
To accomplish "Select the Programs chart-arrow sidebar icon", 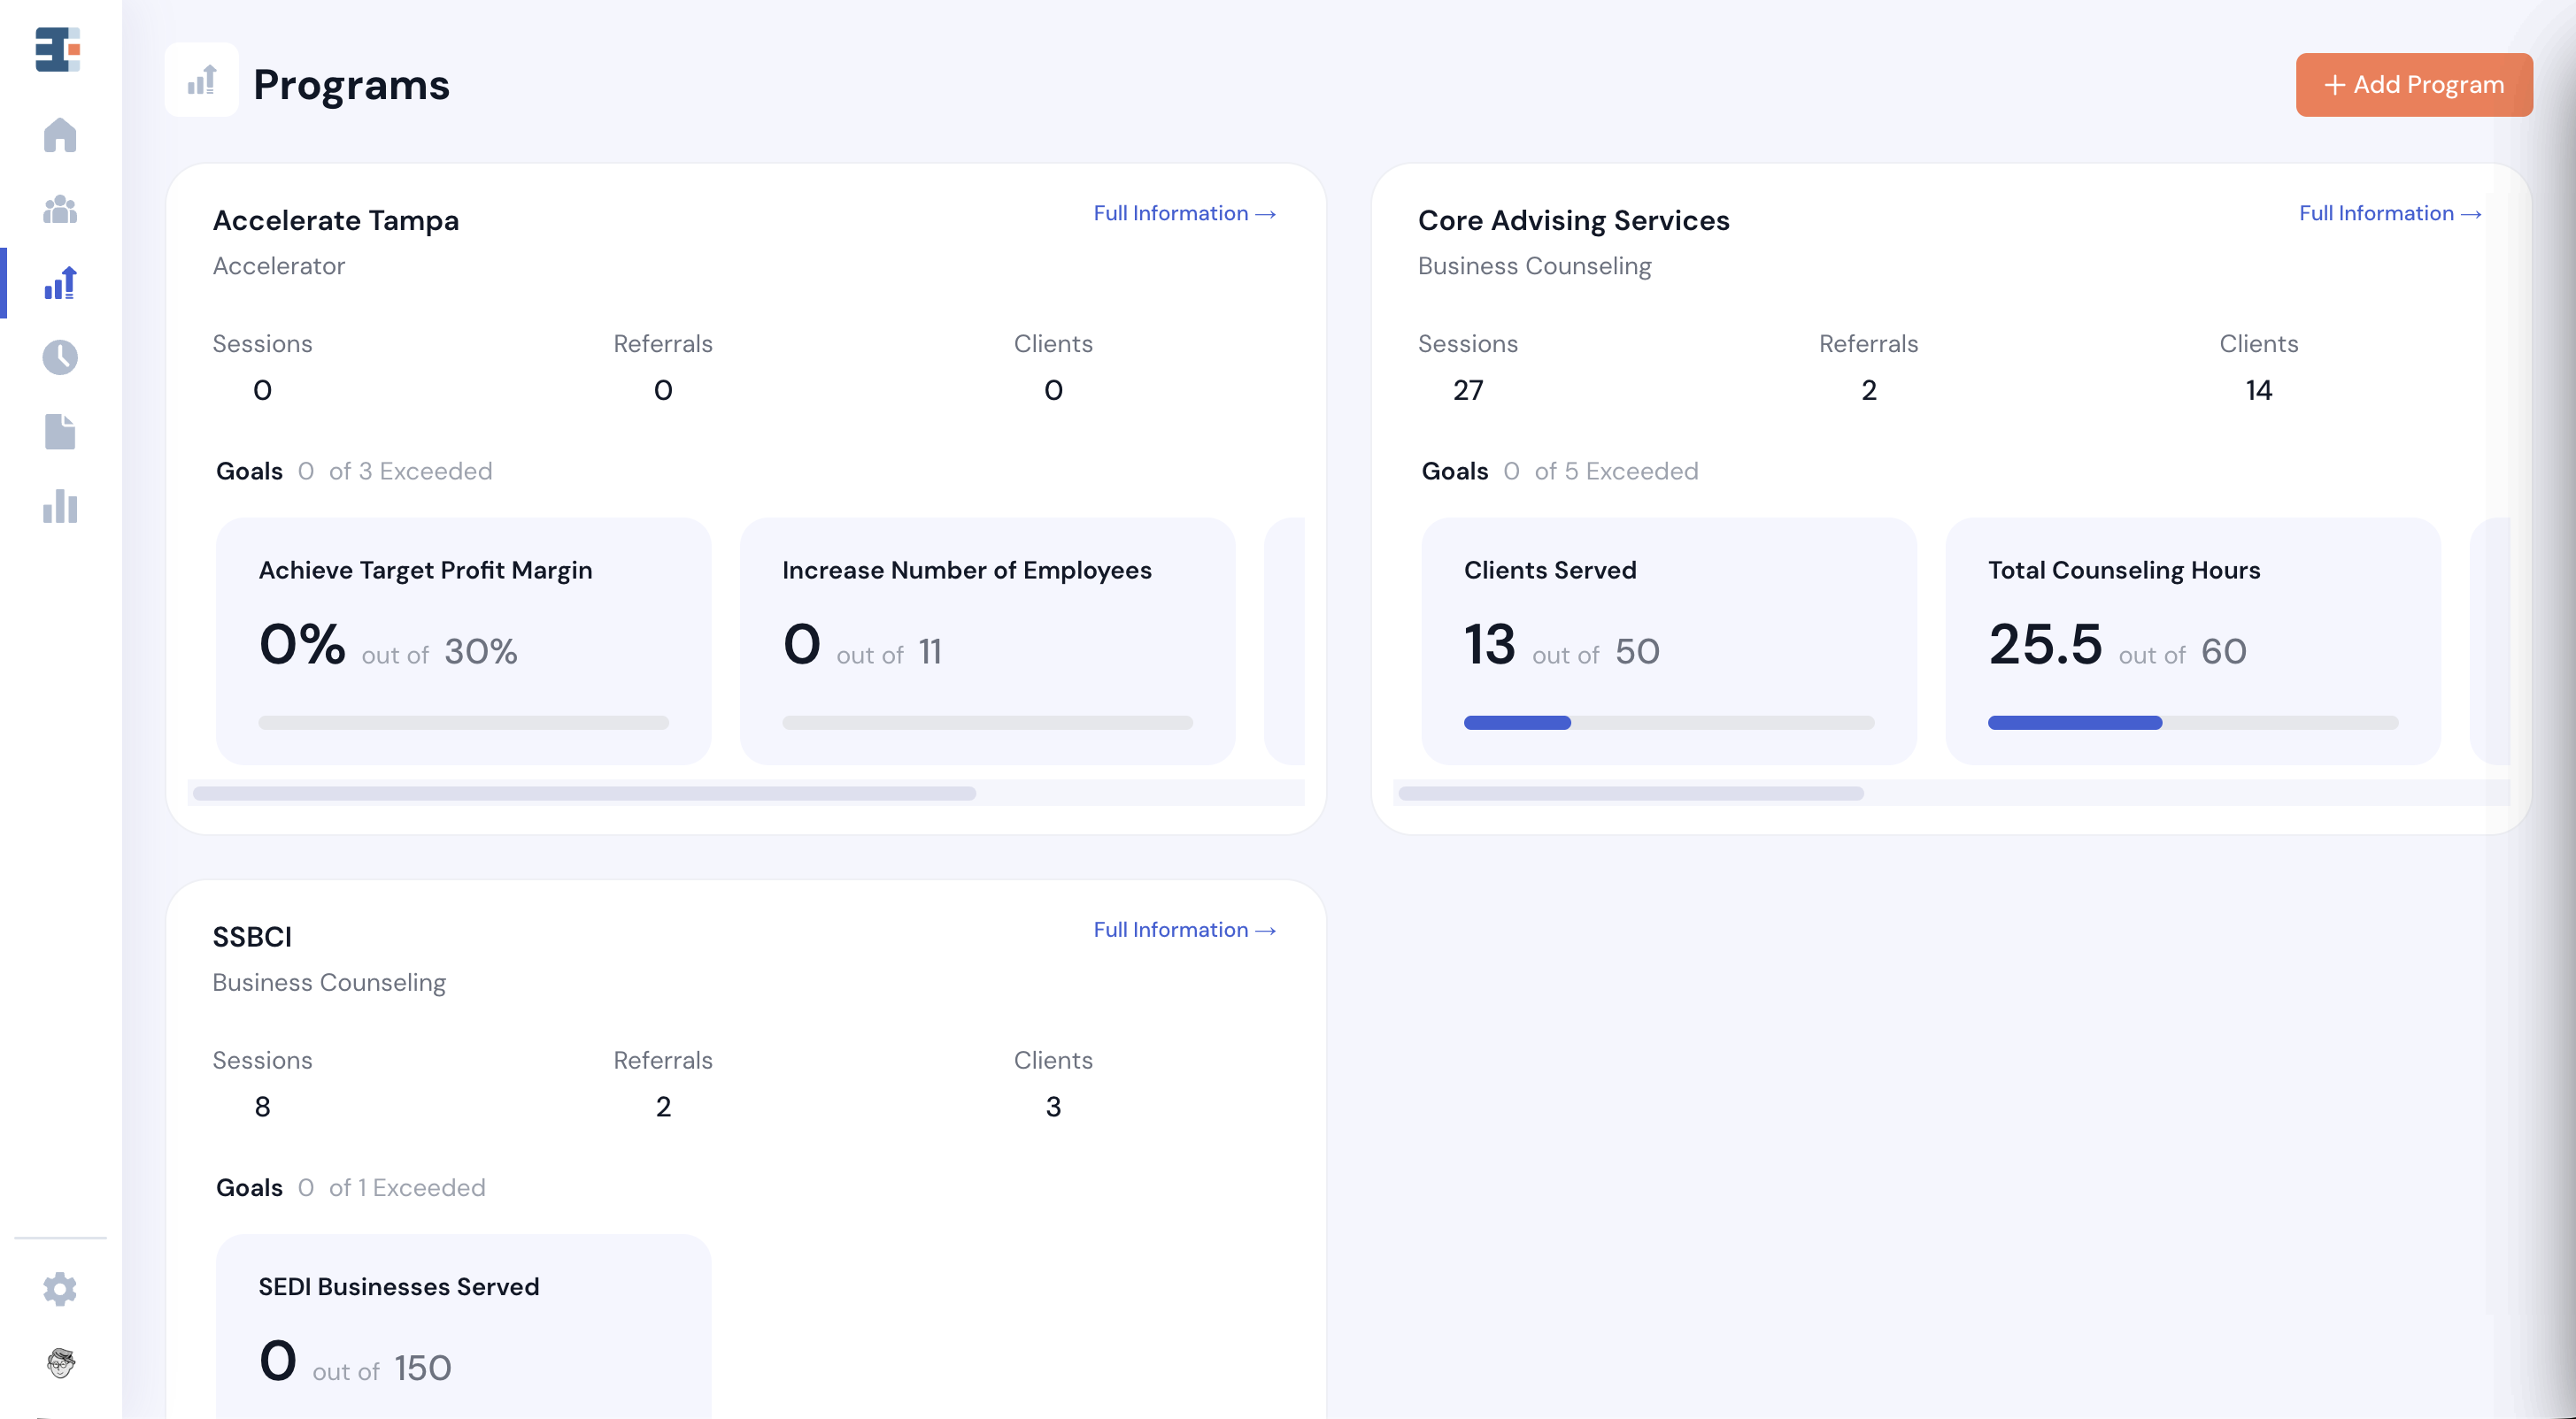I will pyautogui.click(x=60, y=284).
